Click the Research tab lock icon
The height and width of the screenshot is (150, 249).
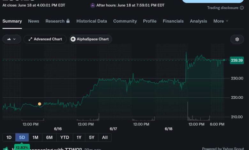pyautogui.click(x=68, y=21)
